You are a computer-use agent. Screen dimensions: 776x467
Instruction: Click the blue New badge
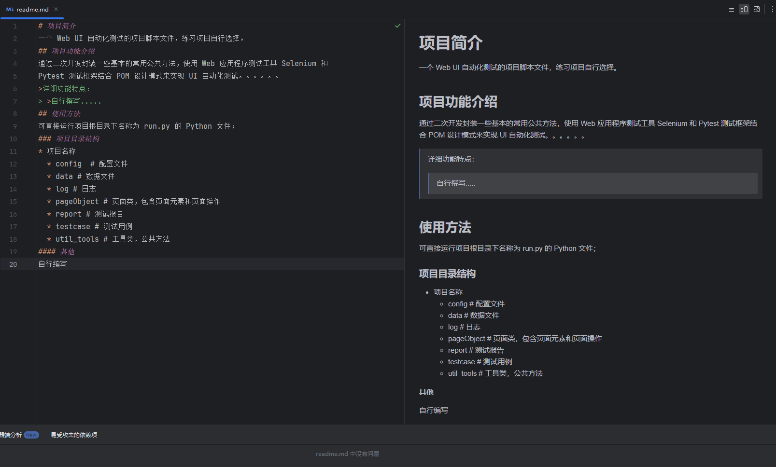pyautogui.click(x=31, y=435)
